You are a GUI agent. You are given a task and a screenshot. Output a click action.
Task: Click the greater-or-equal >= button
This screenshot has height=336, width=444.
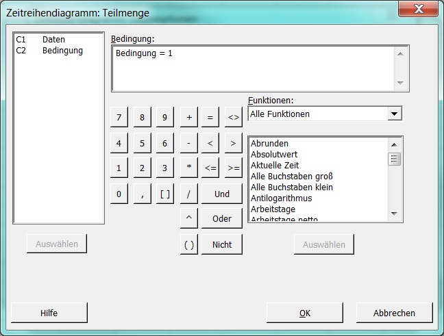coord(234,168)
